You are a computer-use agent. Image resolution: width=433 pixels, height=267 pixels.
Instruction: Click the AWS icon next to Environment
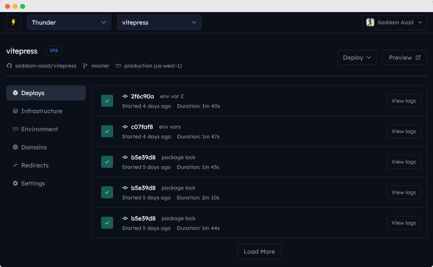click(x=15, y=129)
